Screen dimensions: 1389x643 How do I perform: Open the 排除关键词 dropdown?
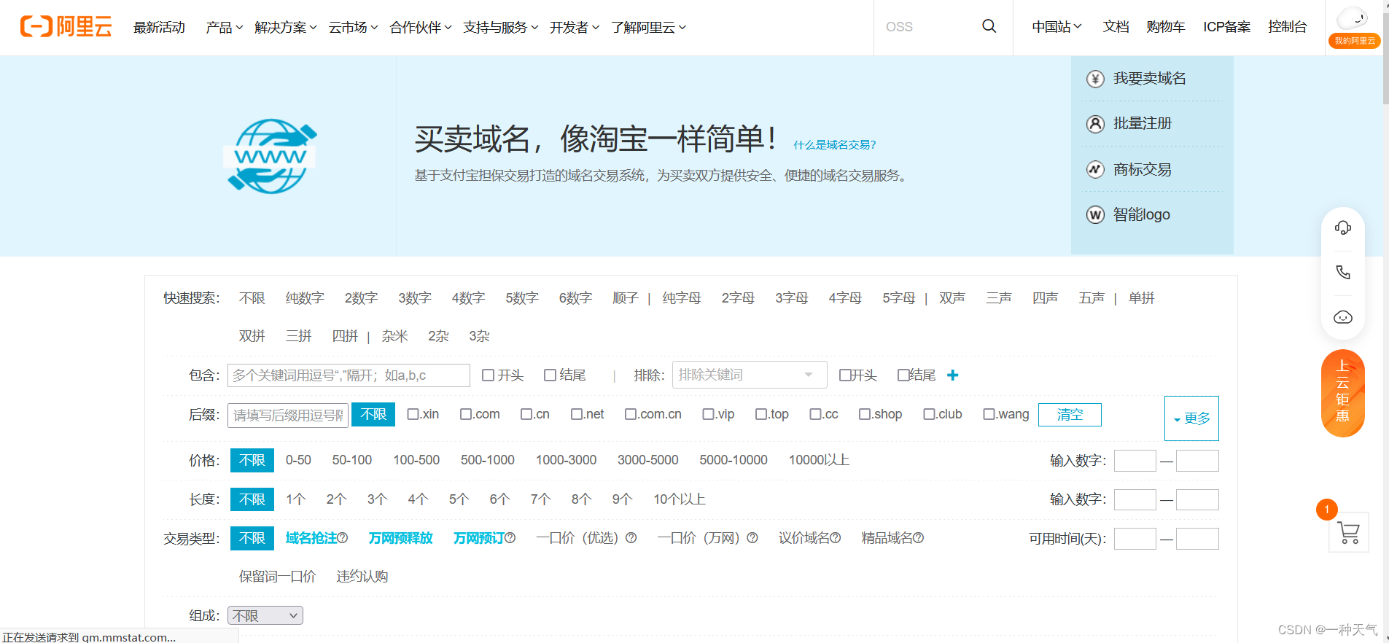point(750,375)
